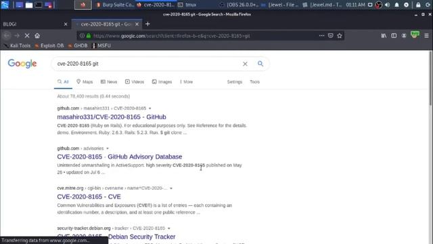Save the page to Pocket
The image size is (433, 244).
point(331,36)
